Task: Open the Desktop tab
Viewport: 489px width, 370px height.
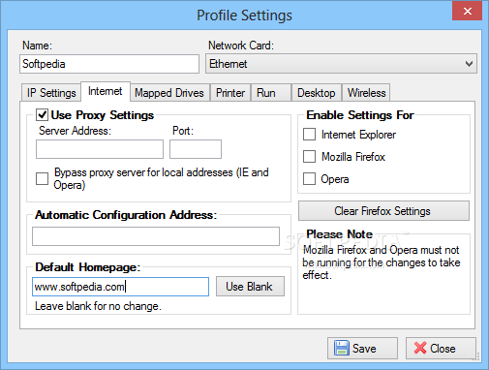Action: [317, 93]
